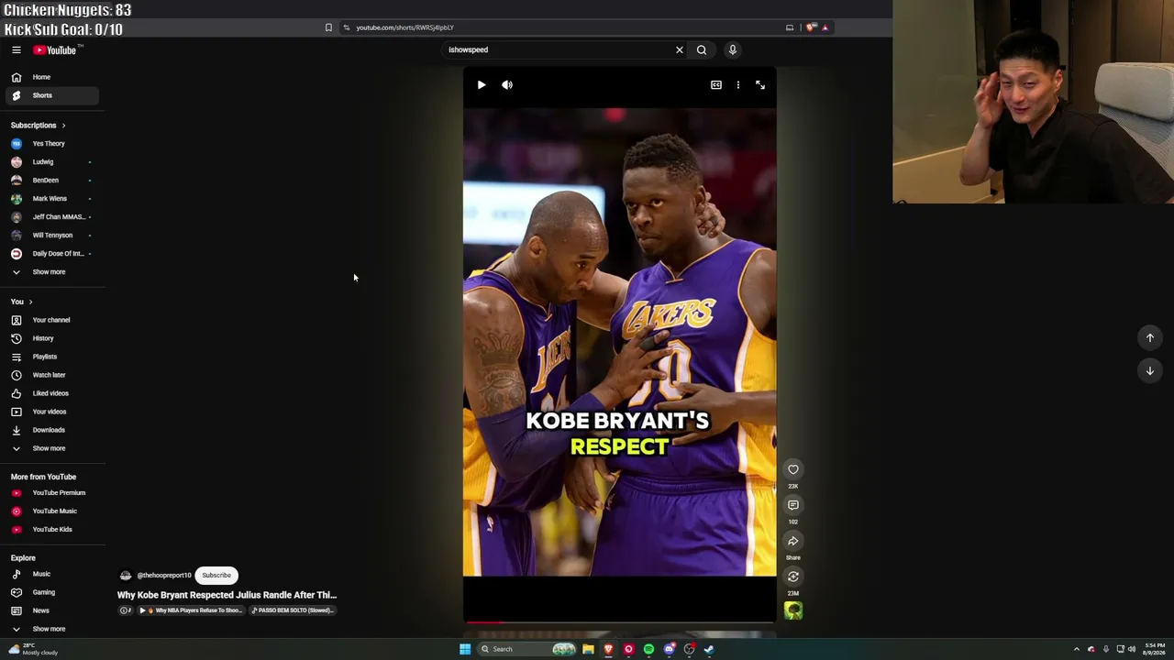
Task: Show more subscriptions
Action: pos(52,272)
